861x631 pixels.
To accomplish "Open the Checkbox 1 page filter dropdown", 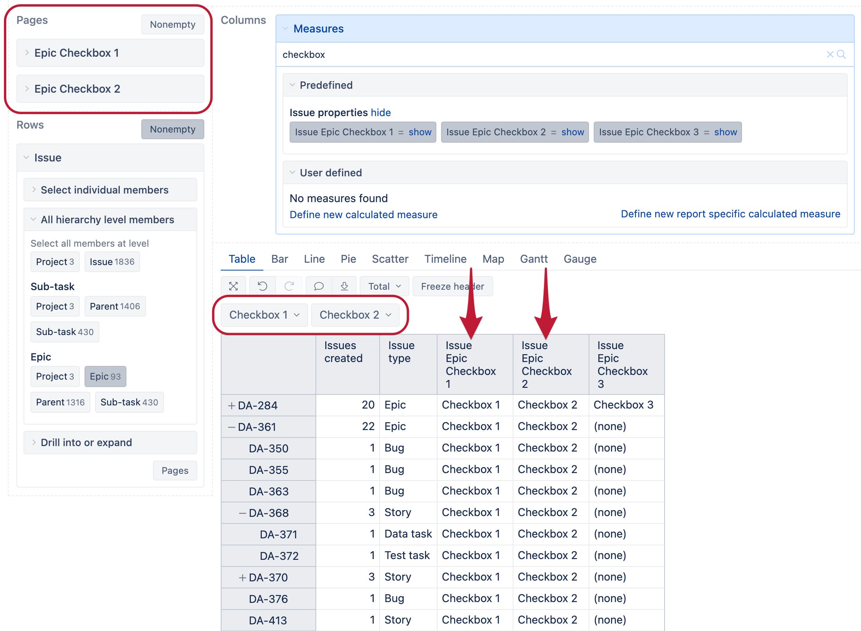I will [x=264, y=315].
